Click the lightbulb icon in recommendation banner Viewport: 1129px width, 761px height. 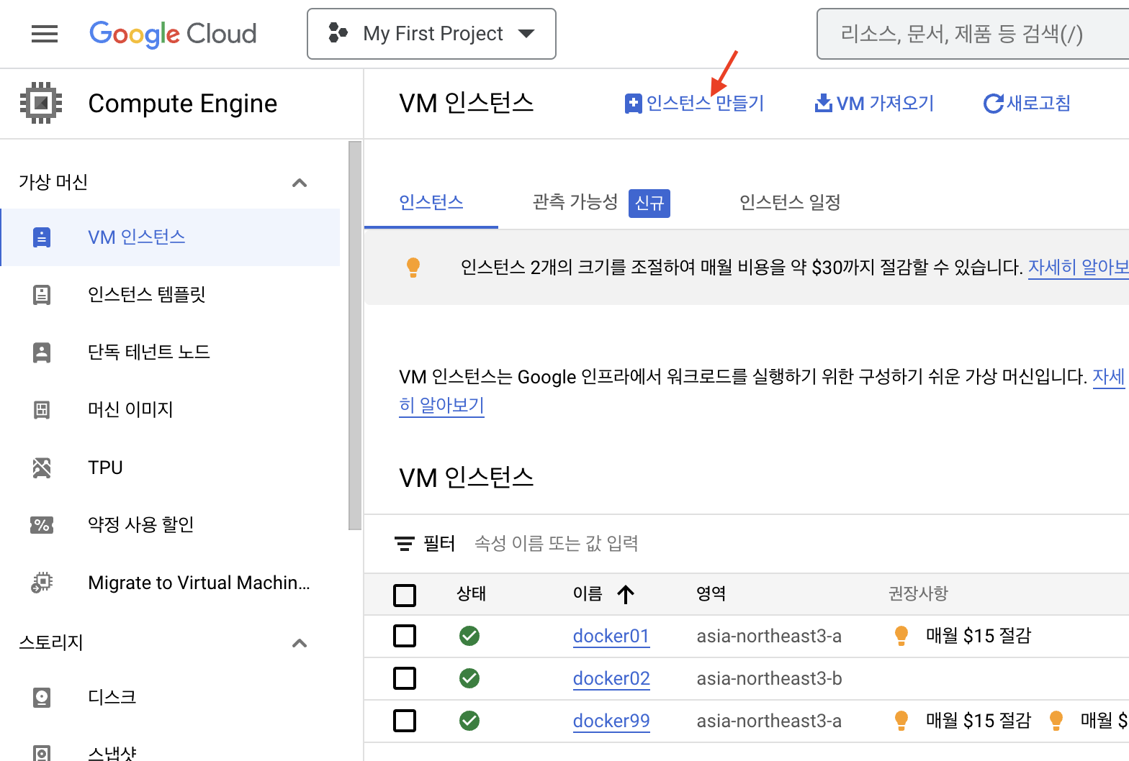pyautogui.click(x=413, y=268)
